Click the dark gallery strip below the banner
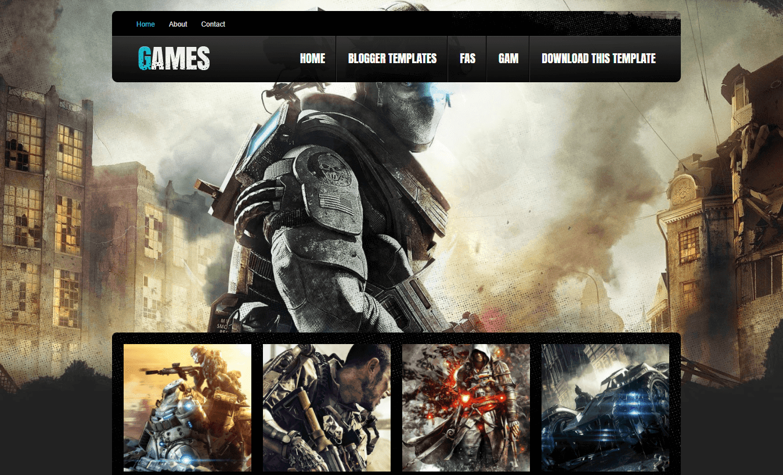783x475 pixels. pyautogui.click(x=396, y=338)
